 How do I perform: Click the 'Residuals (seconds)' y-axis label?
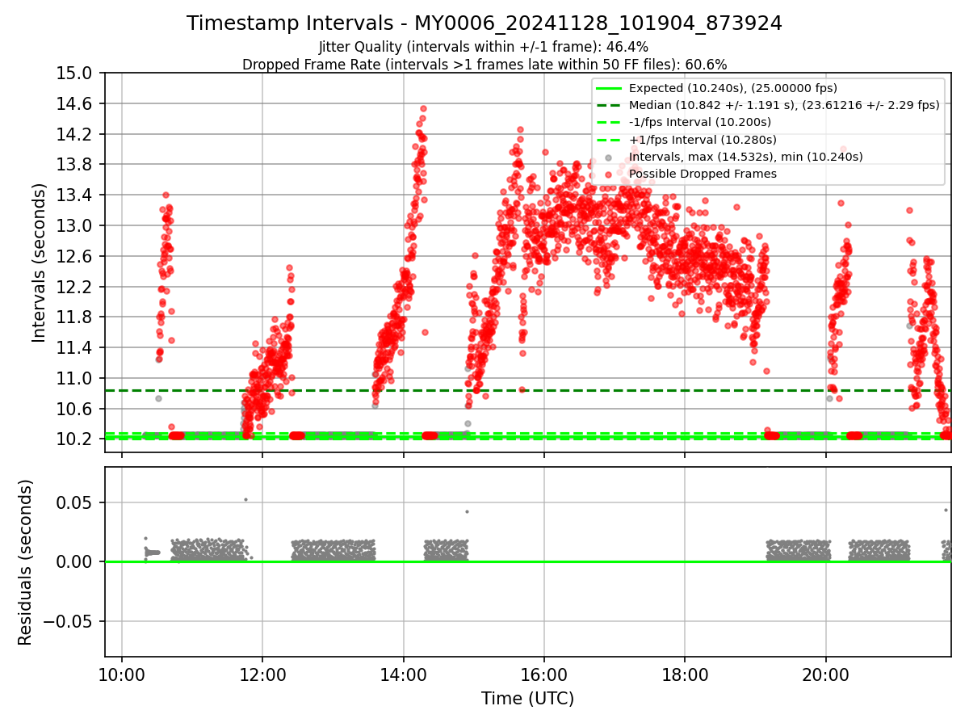[25, 561]
